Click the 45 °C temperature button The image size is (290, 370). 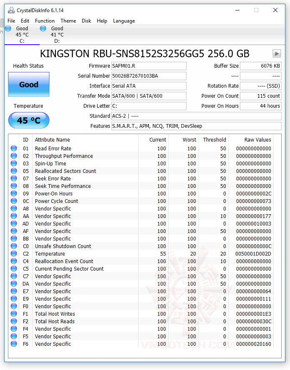point(29,120)
